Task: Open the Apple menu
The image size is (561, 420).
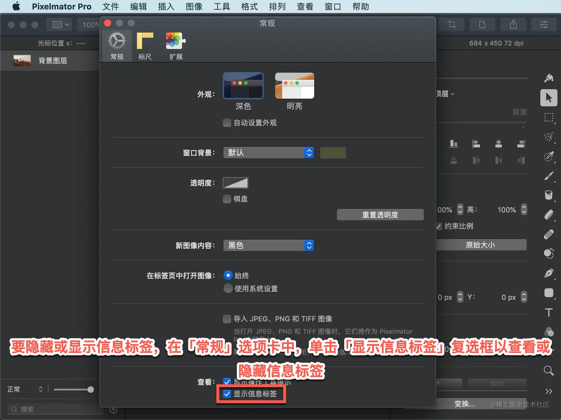Action: click(x=16, y=6)
